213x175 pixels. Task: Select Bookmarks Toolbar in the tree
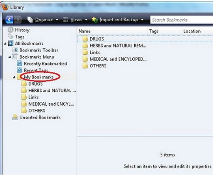coord(39,50)
